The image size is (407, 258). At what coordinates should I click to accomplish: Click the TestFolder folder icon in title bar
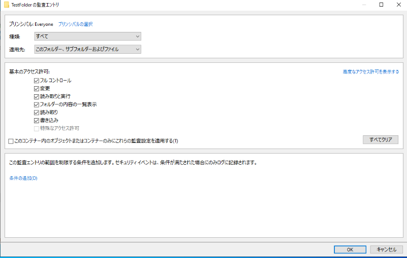click(6, 5)
